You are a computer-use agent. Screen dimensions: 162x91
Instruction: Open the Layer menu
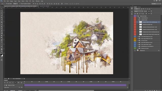click(x=15, y=1)
